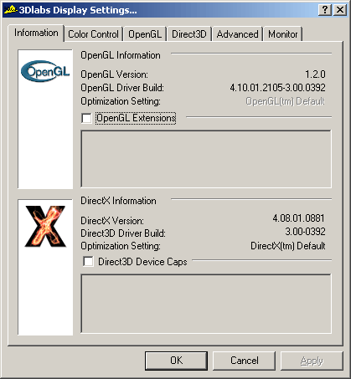
Task: Click the "DirectX Information" section heading
Action: (118, 201)
